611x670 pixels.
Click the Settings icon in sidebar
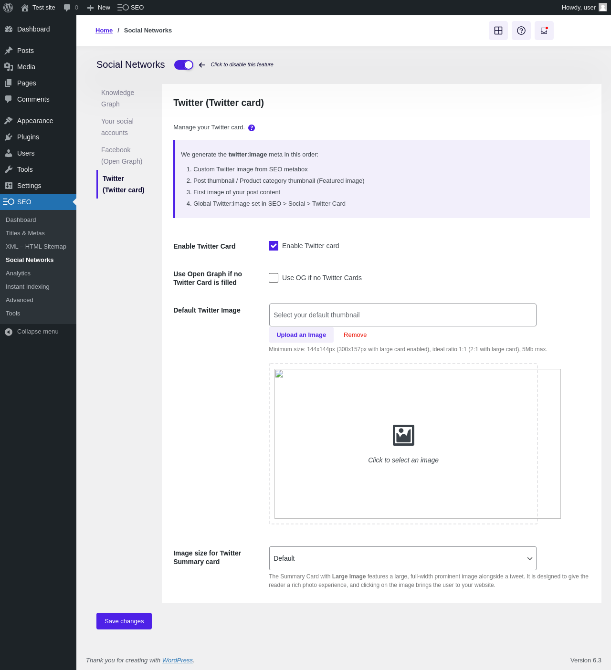[x=9, y=186]
